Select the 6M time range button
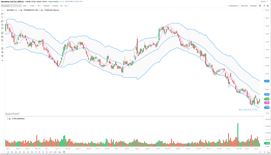 click(x=28, y=152)
